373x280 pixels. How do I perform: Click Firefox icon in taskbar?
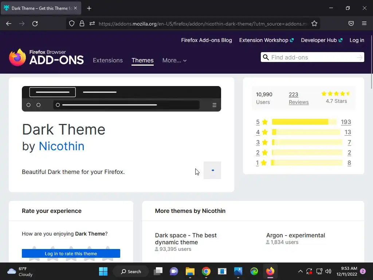coord(270,271)
